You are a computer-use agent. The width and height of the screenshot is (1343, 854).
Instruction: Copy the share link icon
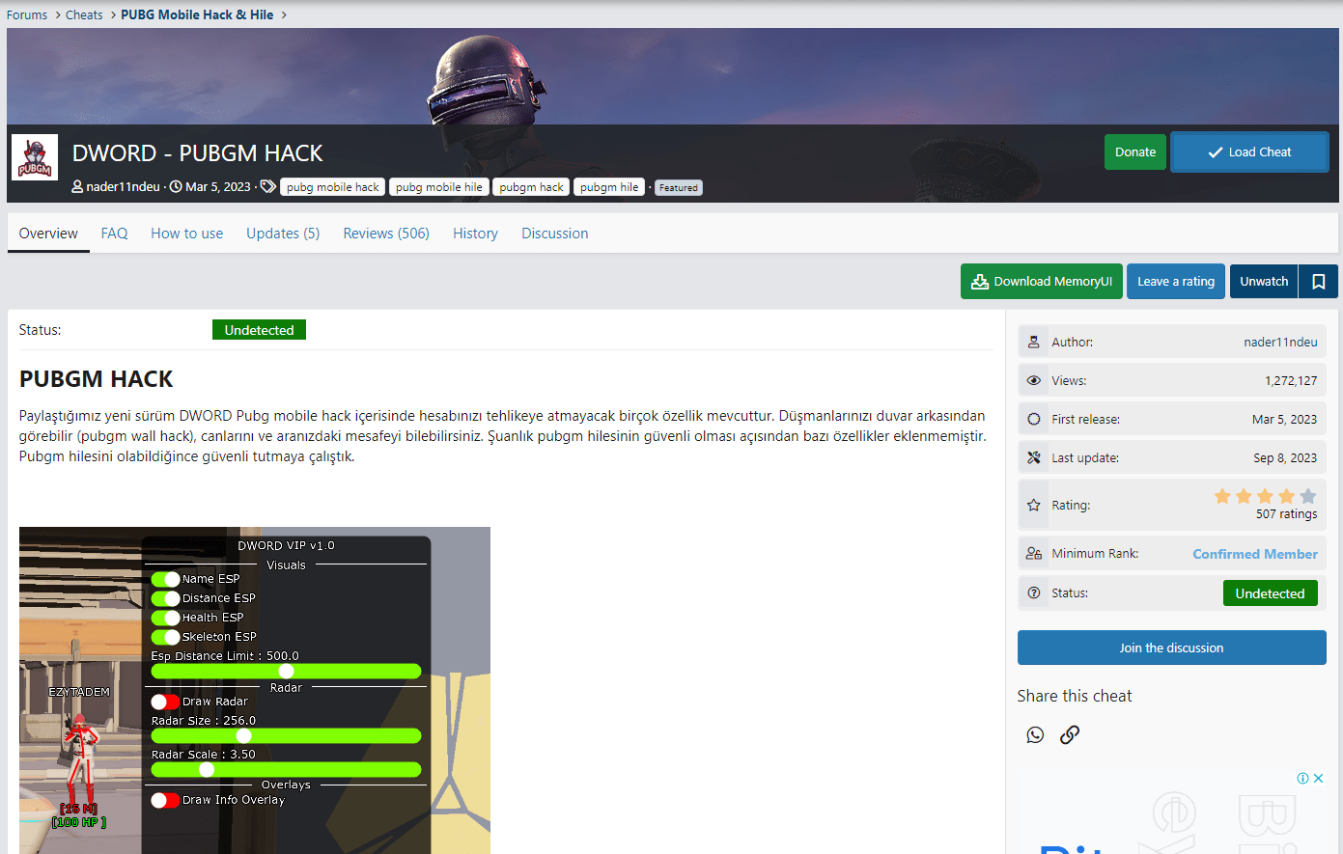(1070, 734)
